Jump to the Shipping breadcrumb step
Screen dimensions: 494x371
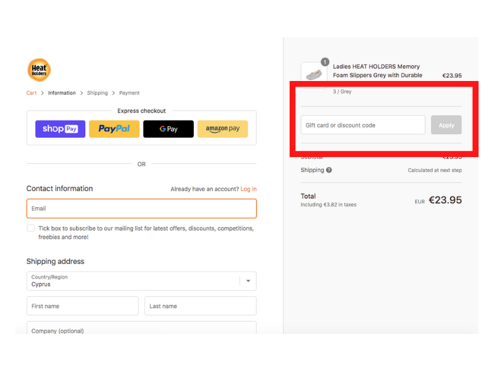tap(98, 93)
